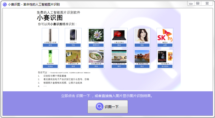Click the 手机 category label
This screenshot has width=215, height=118.
[x=73, y=45]
